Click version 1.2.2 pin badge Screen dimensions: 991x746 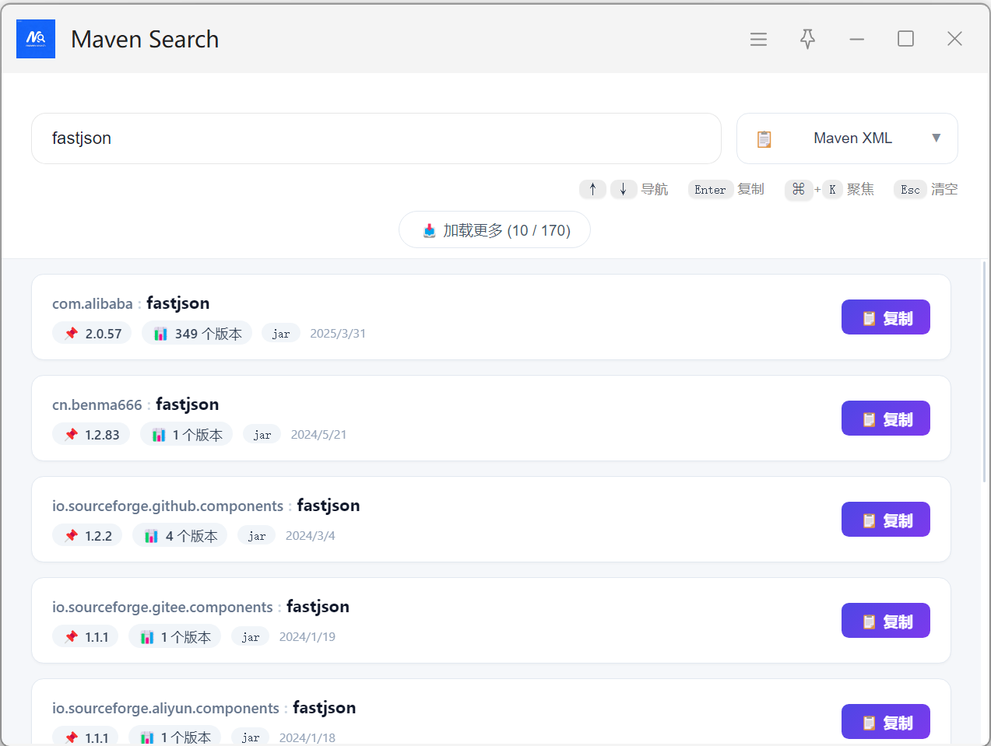click(x=87, y=535)
